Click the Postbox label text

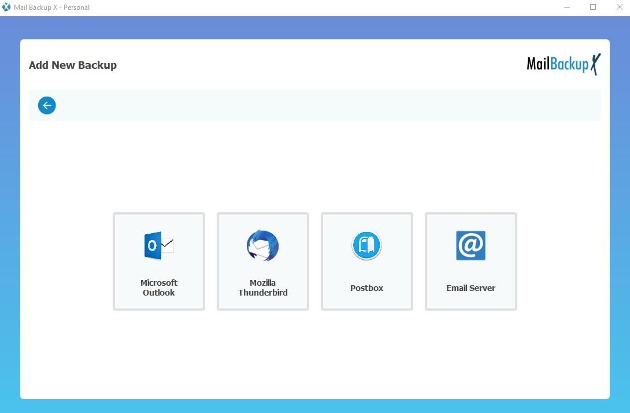point(366,288)
